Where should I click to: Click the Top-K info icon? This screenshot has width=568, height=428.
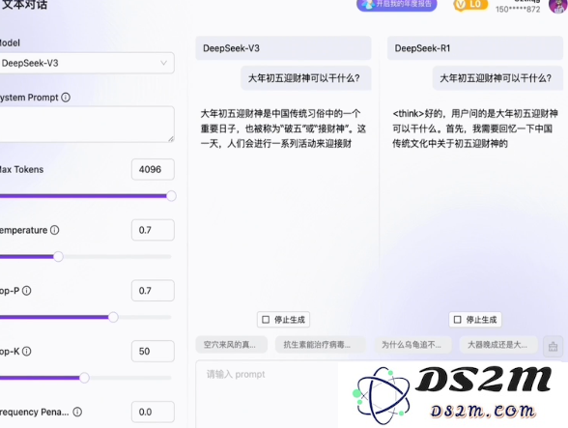(x=27, y=351)
